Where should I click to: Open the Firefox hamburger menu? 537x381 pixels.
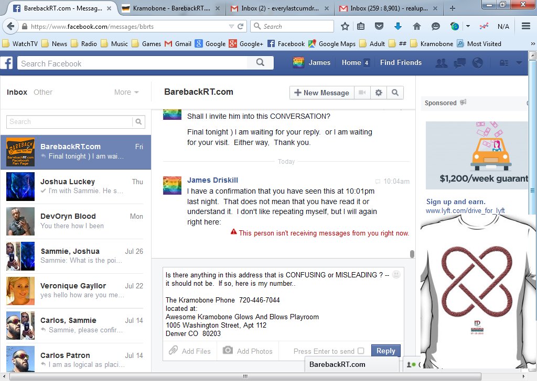[x=526, y=26]
